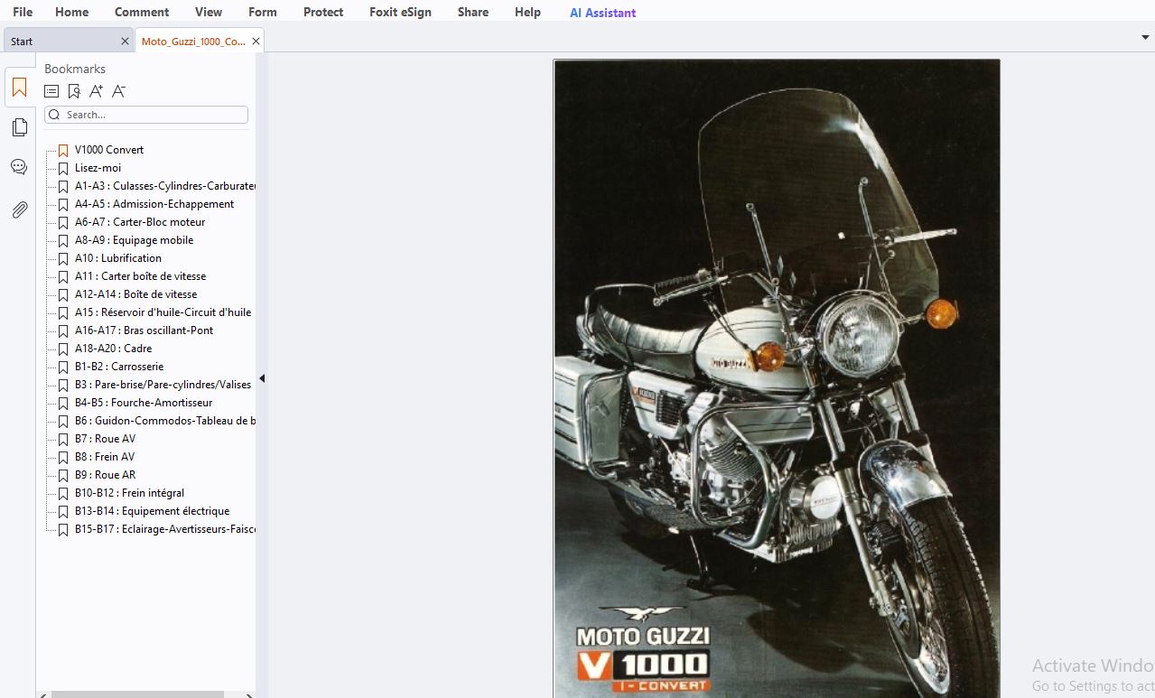1155x698 pixels.
Task: Open the Pages thumbnails panel icon
Action: [19, 127]
